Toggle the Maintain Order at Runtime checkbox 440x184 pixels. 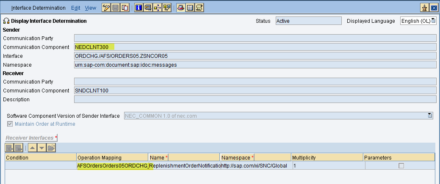pos(10,124)
